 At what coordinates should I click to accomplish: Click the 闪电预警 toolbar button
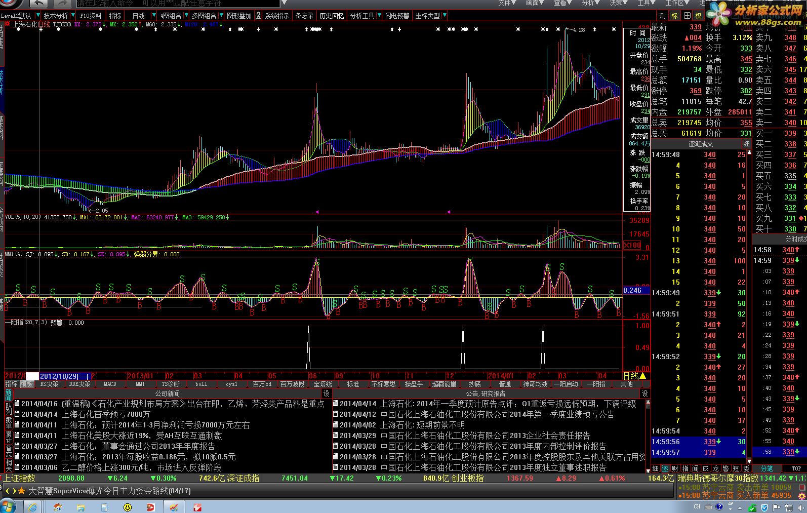tap(397, 16)
